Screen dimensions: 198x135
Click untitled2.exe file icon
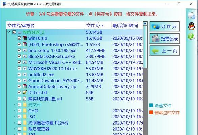25,75
